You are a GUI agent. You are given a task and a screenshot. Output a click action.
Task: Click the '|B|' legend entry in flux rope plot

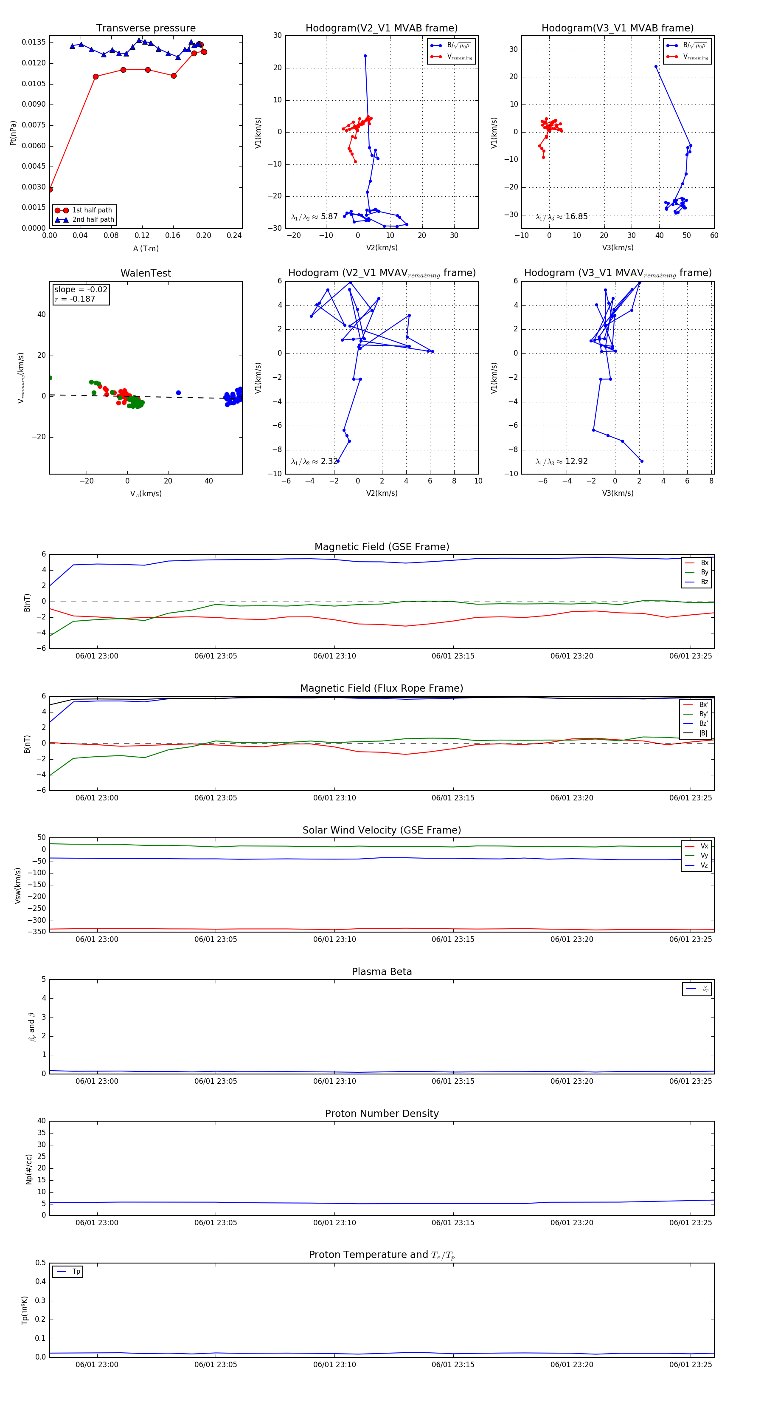(x=696, y=733)
